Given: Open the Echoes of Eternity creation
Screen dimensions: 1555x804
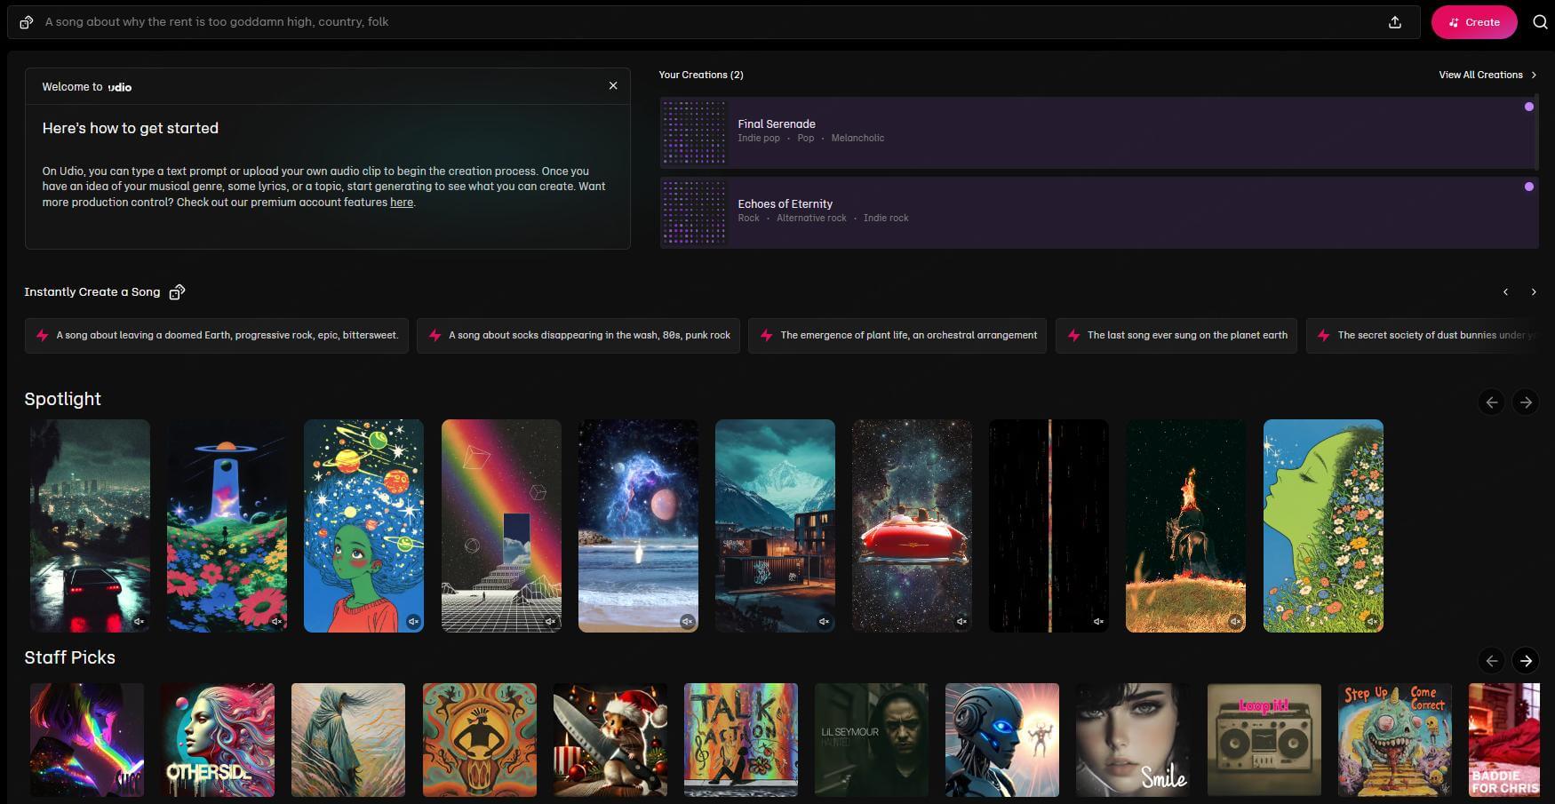Looking at the screenshot, I should pyautogui.click(x=1099, y=212).
